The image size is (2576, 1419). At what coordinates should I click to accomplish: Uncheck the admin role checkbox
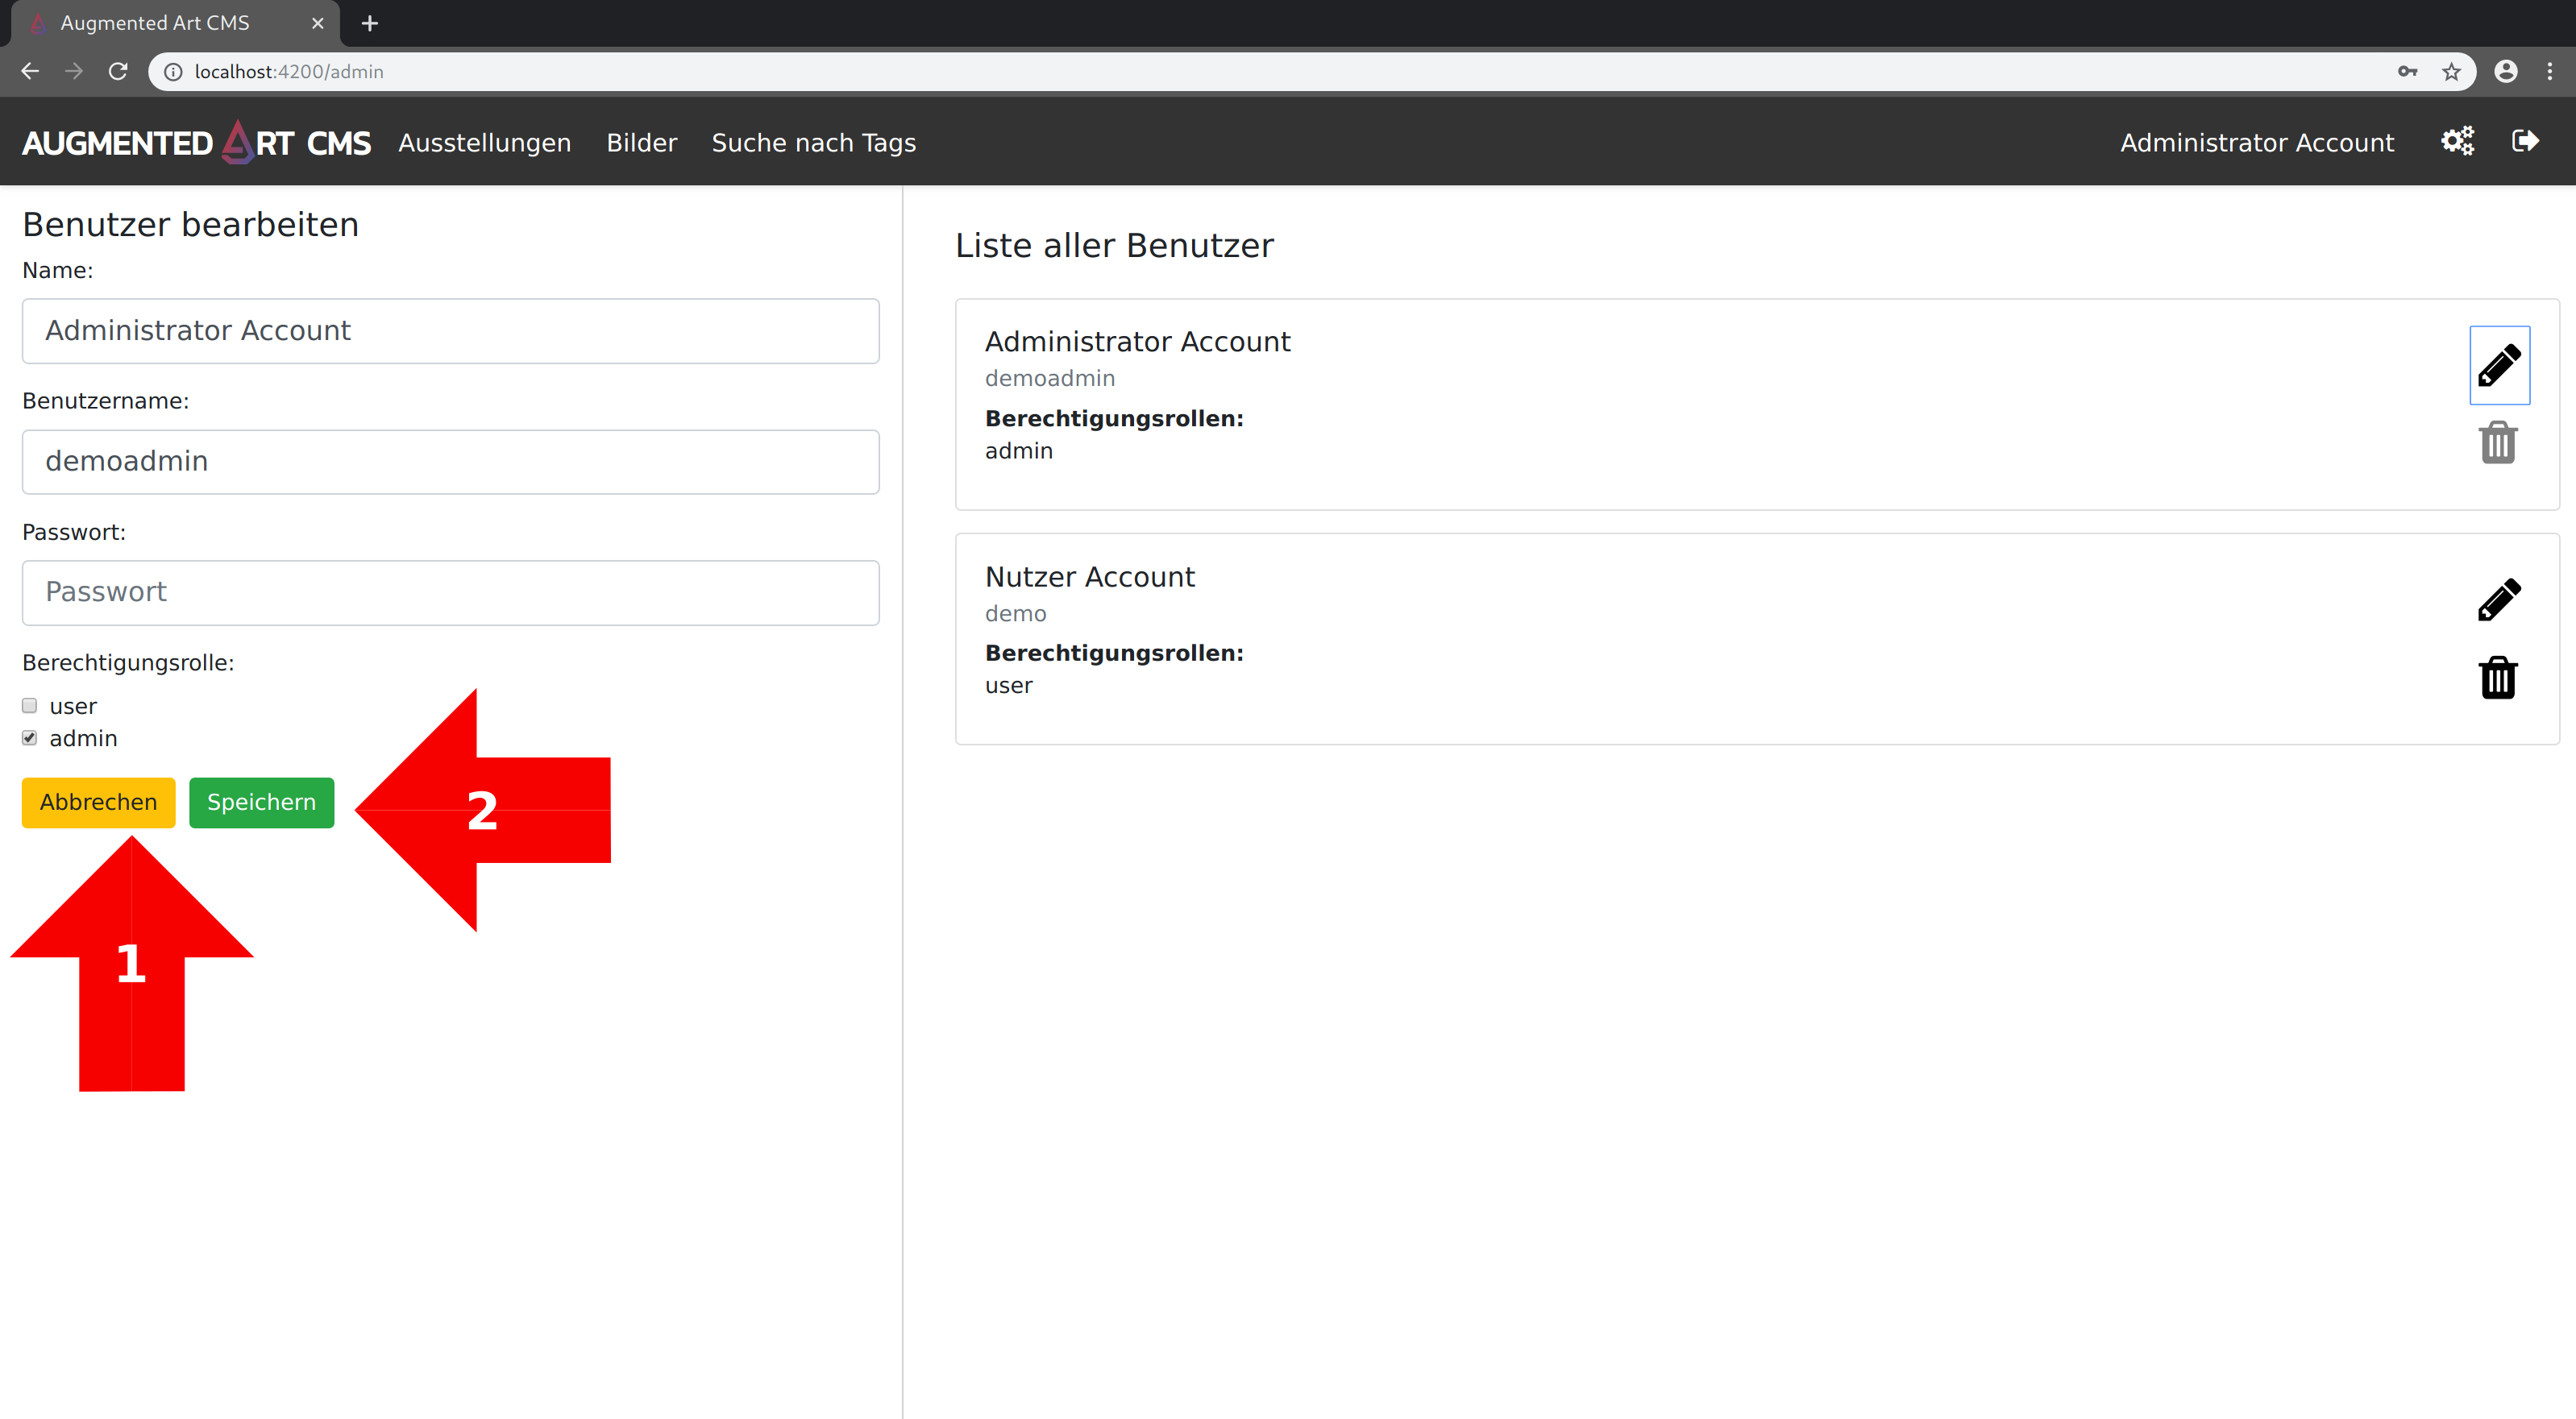pos(30,738)
